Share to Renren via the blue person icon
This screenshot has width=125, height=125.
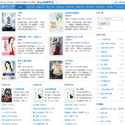click(47, 2)
